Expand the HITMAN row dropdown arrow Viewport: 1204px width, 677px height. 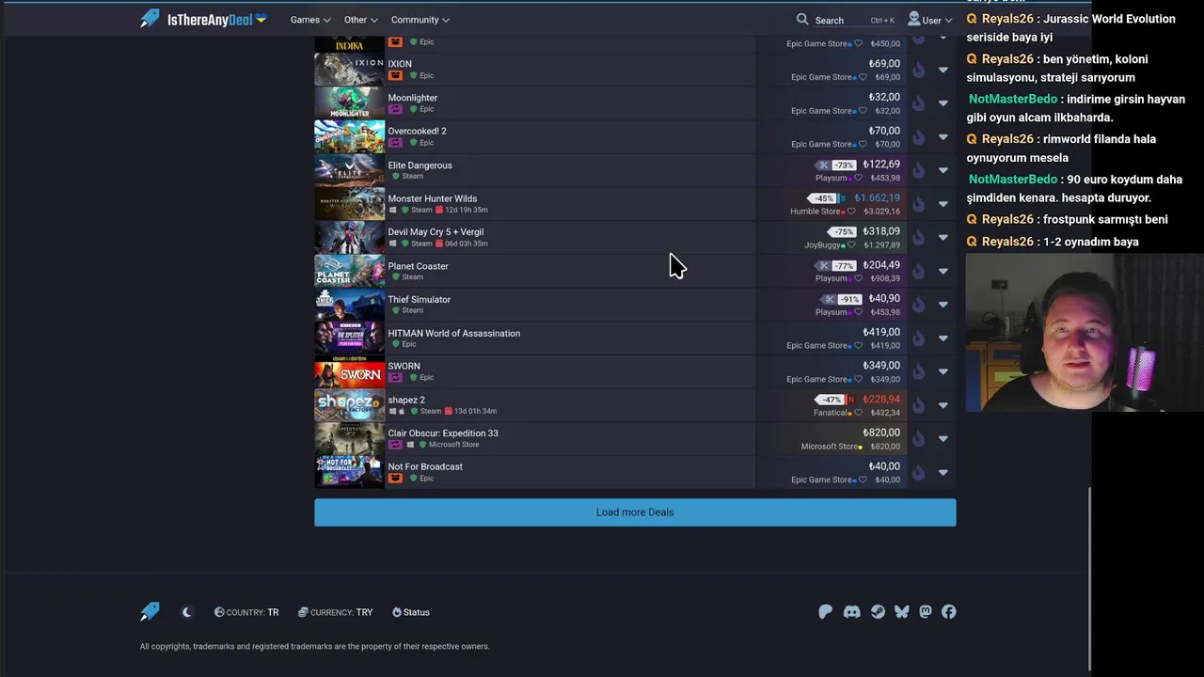click(943, 338)
